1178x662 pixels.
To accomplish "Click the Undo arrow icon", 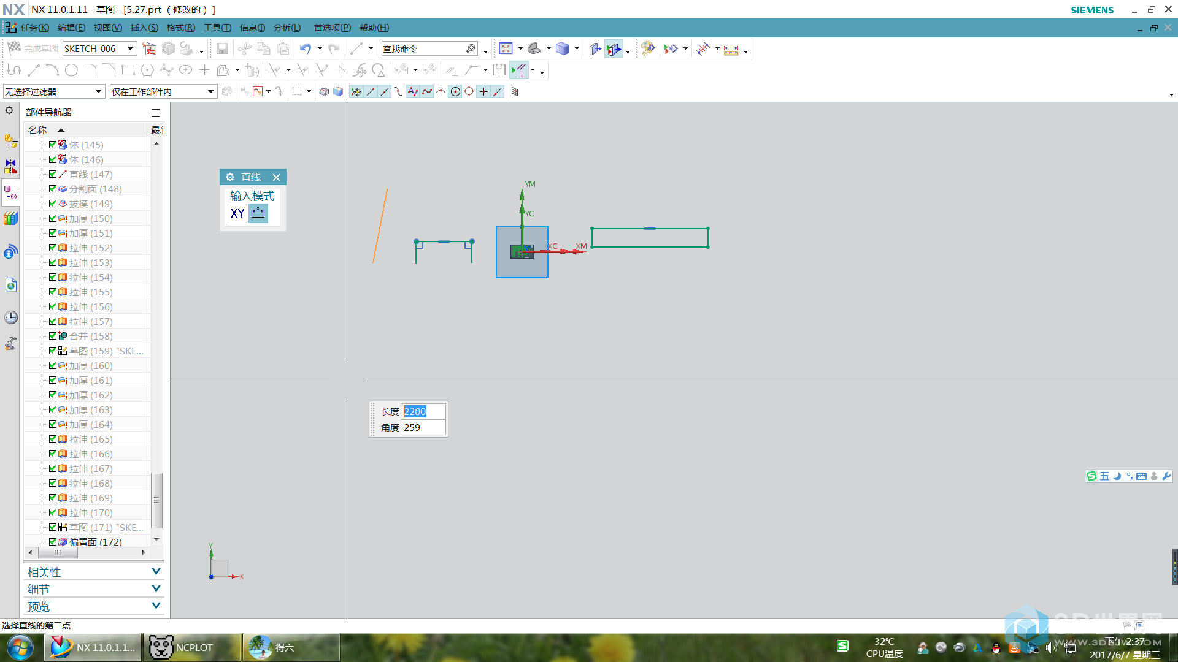I will pos(305,48).
